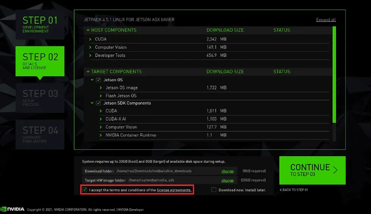Expand the NVIDIA Container Runtime row
The width and height of the screenshot is (371, 214).
(101, 135)
